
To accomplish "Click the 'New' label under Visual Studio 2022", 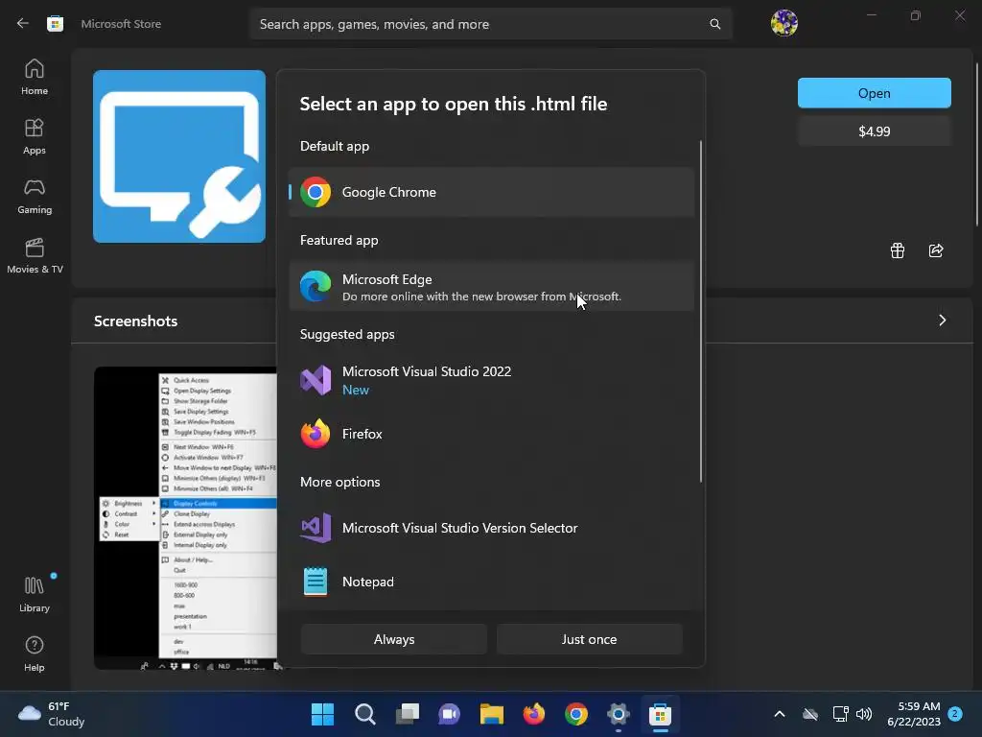I will coord(355,390).
